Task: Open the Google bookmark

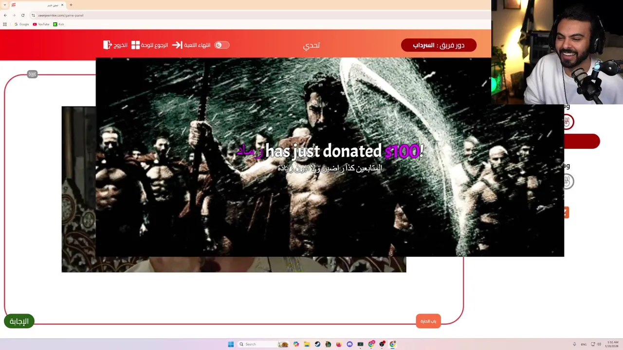Action: (21, 24)
